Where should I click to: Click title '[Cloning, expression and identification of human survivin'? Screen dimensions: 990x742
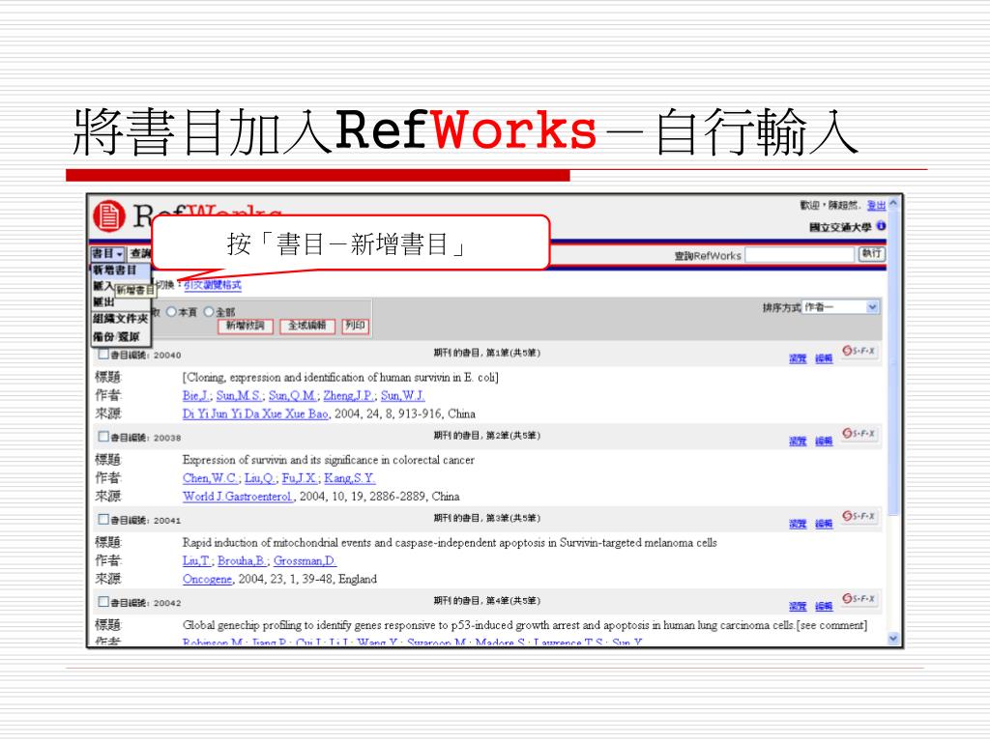pyautogui.click(x=340, y=378)
